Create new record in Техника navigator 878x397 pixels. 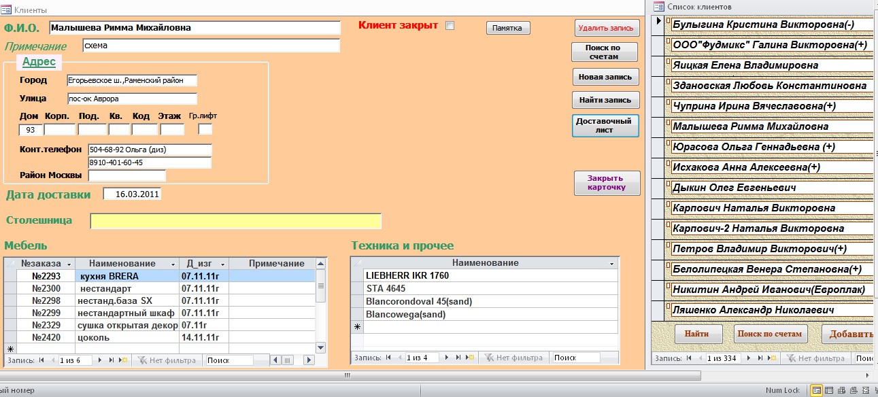pos(470,358)
